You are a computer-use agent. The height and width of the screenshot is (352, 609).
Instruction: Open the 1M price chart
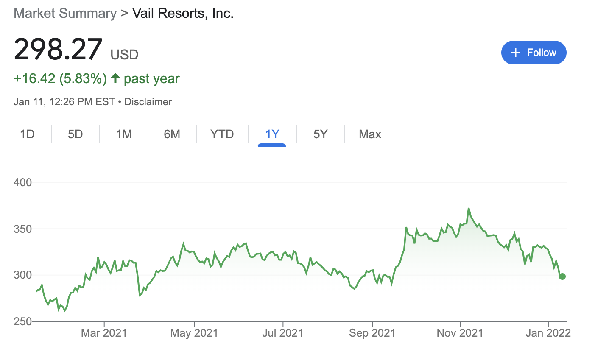[x=123, y=134]
